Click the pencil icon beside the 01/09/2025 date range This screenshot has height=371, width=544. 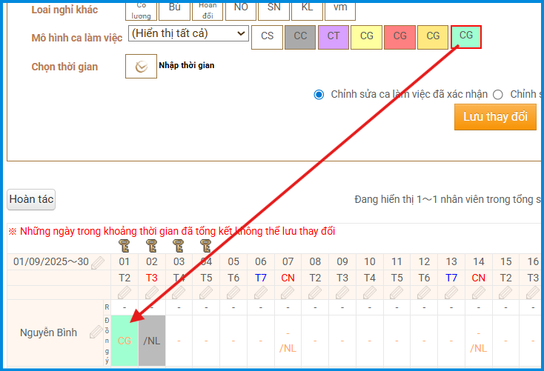[98, 262]
